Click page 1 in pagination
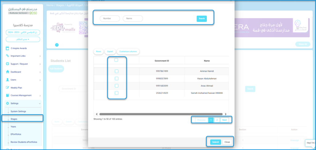The image size is (316, 150). click(211, 120)
